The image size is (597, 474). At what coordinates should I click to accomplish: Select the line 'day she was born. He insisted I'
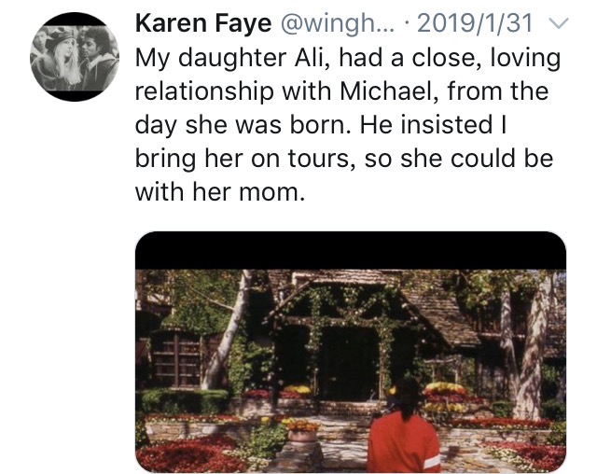point(321,125)
